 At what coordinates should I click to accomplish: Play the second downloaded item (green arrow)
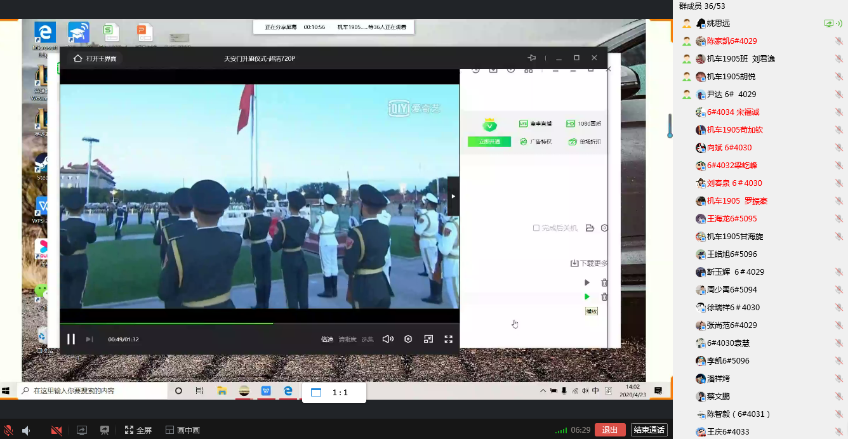coord(587,296)
